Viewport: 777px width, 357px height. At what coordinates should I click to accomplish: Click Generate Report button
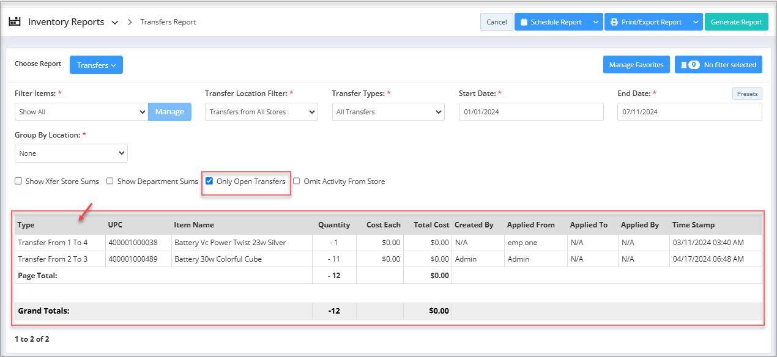coord(737,22)
